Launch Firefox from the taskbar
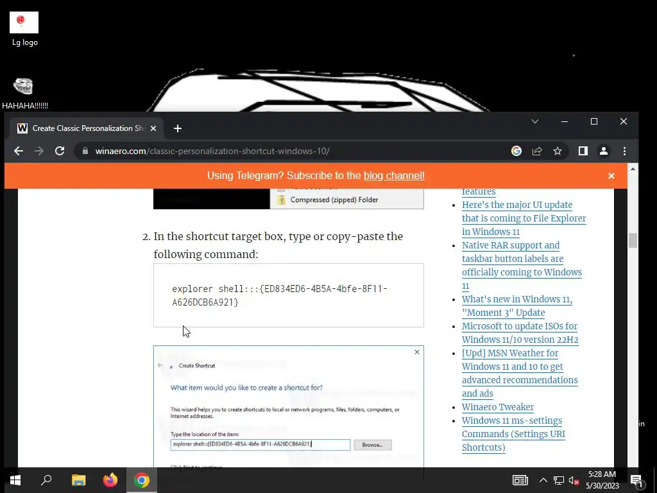 [x=110, y=480]
